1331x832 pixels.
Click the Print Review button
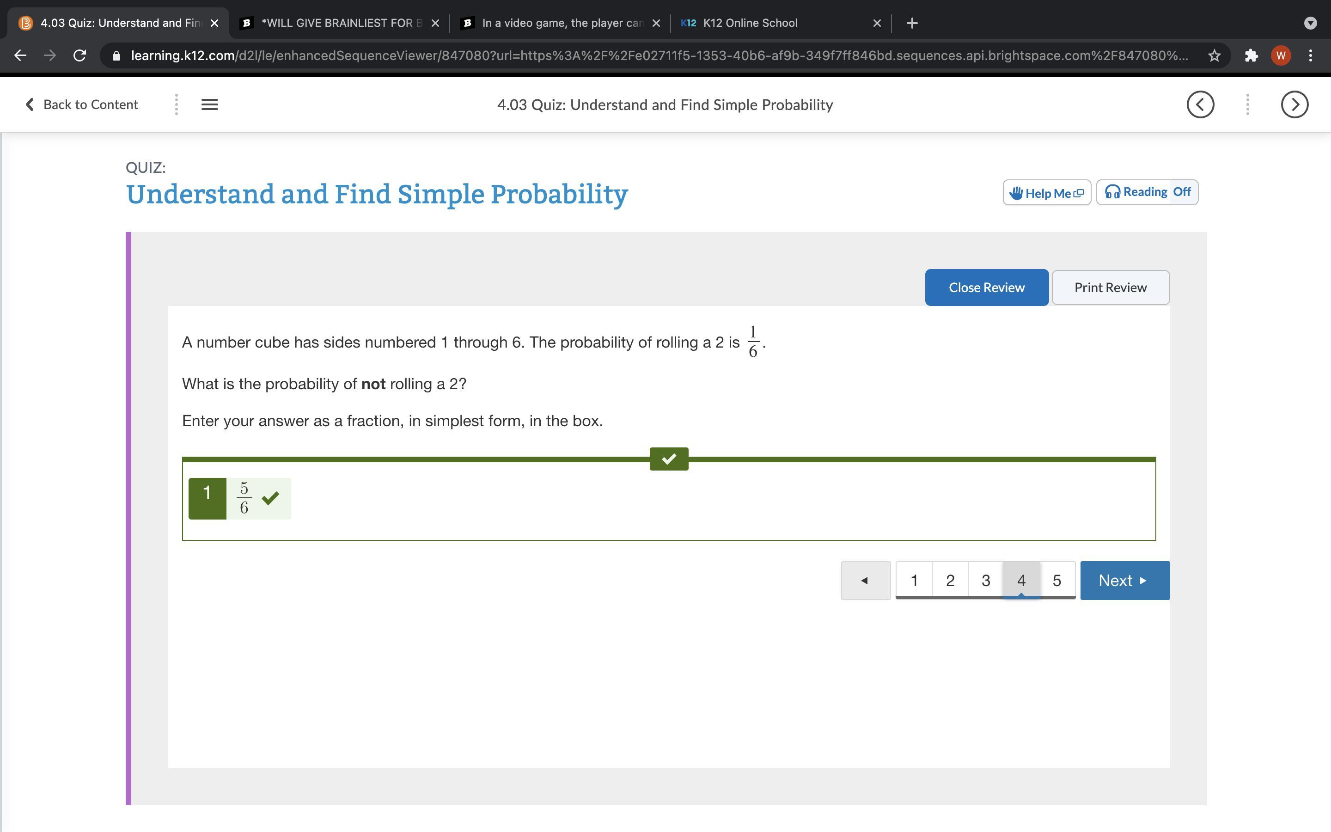[x=1111, y=287]
